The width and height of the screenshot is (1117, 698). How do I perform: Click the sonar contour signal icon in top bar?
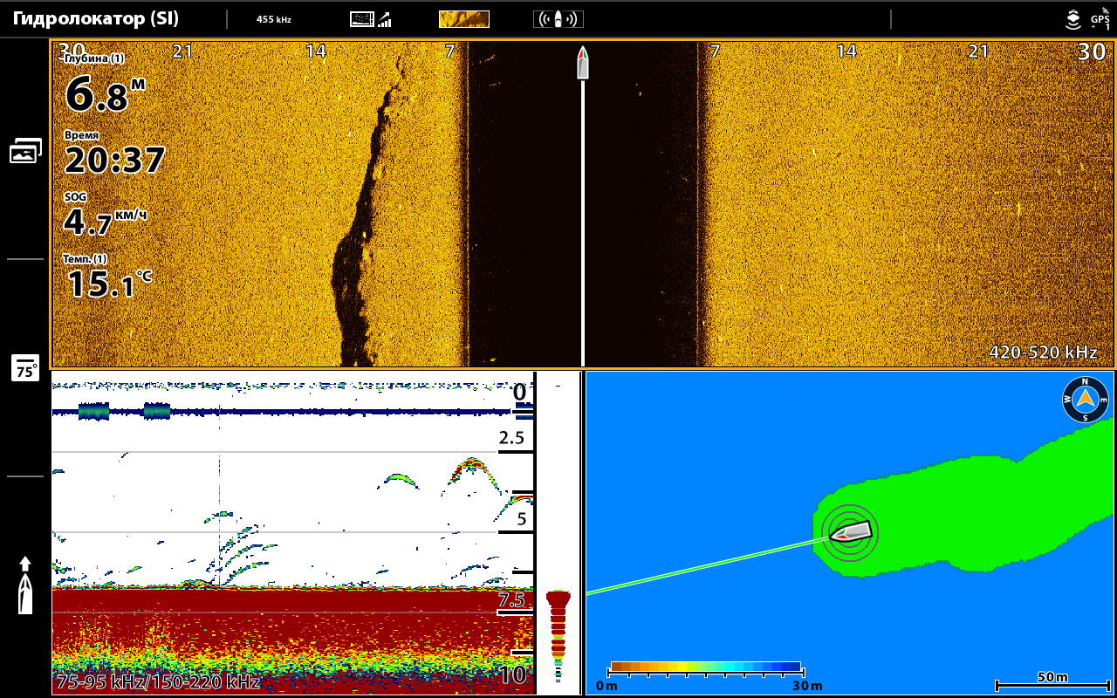(371, 19)
